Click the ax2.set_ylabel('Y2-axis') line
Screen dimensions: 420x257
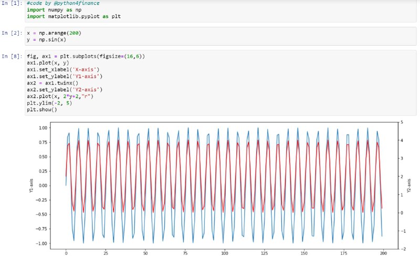pos(65,90)
